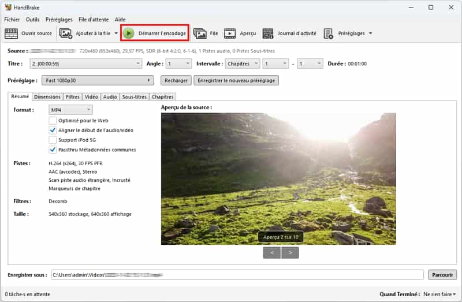Switch to the Sous-titres tab
462x302 pixels.
(x=134, y=97)
